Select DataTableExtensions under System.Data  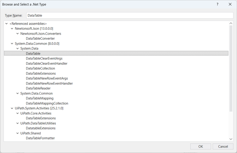click(41, 74)
